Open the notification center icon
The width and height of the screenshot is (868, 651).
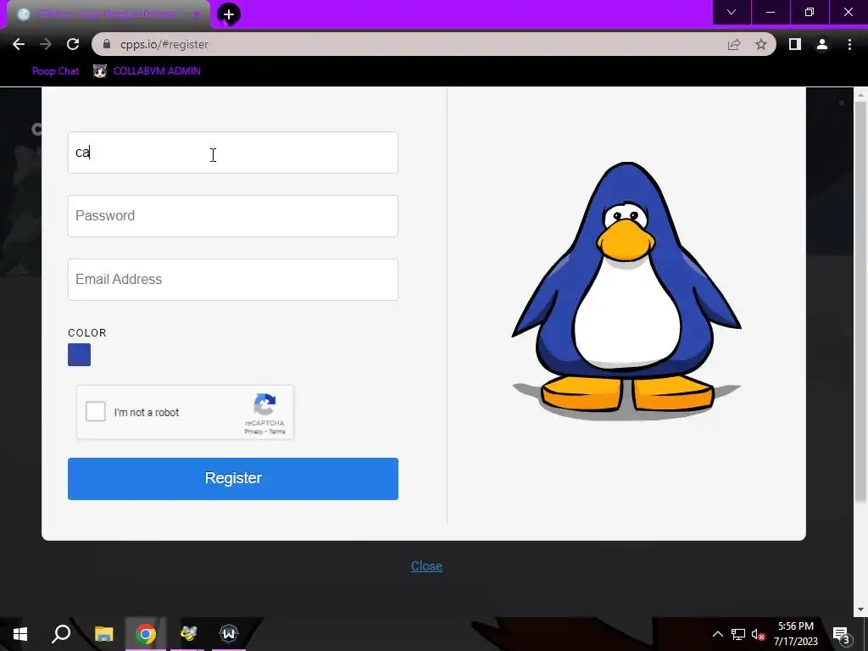click(842, 634)
